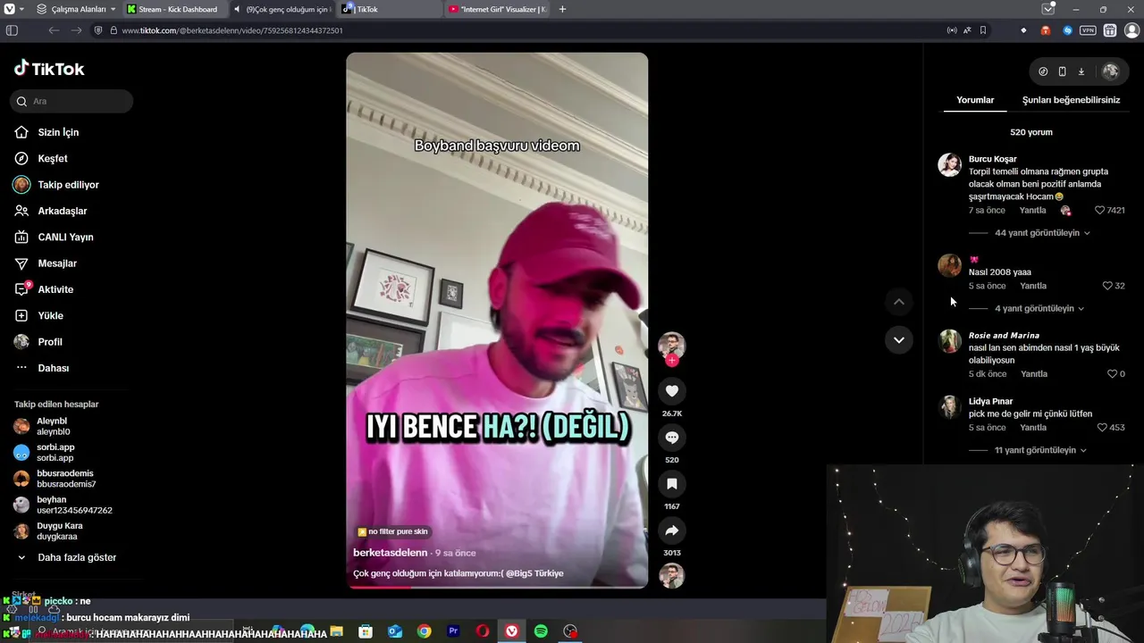The height and width of the screenshot is (643, 1144).
Task: Like the video with heart icon
Action: [672, 391]
